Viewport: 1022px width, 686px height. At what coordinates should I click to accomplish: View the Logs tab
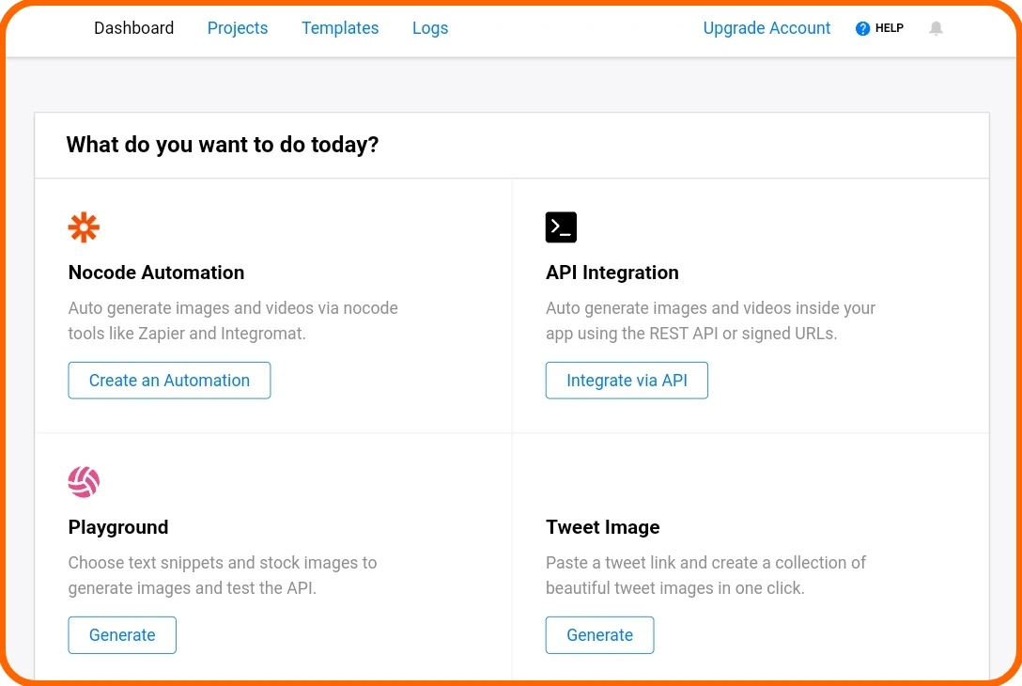coord(430,28)
